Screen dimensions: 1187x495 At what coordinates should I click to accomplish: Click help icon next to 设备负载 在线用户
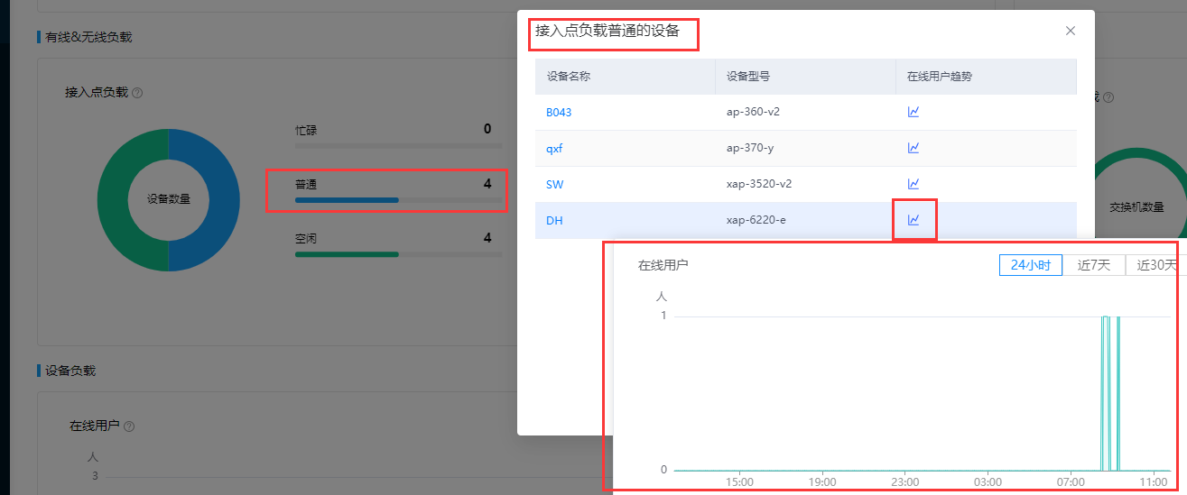click(x=129, y=426)
